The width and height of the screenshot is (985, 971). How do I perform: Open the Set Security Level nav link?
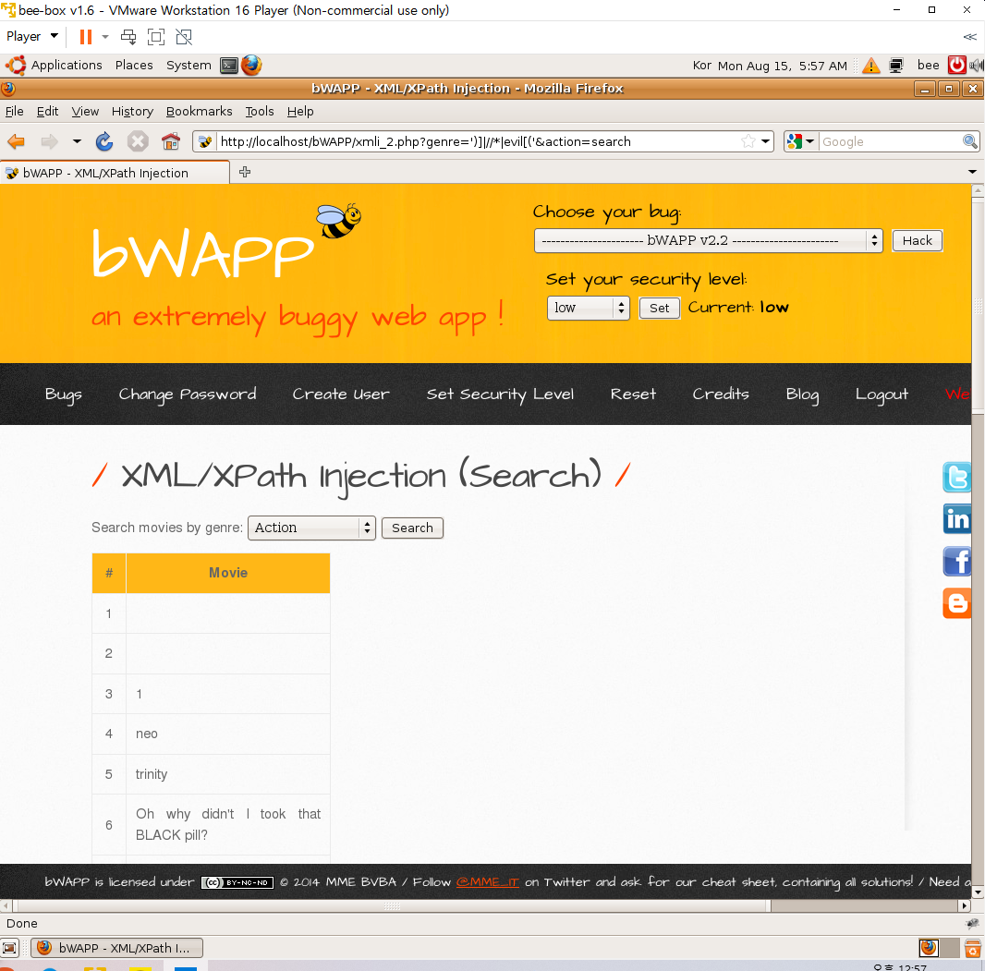coord(500,394)
